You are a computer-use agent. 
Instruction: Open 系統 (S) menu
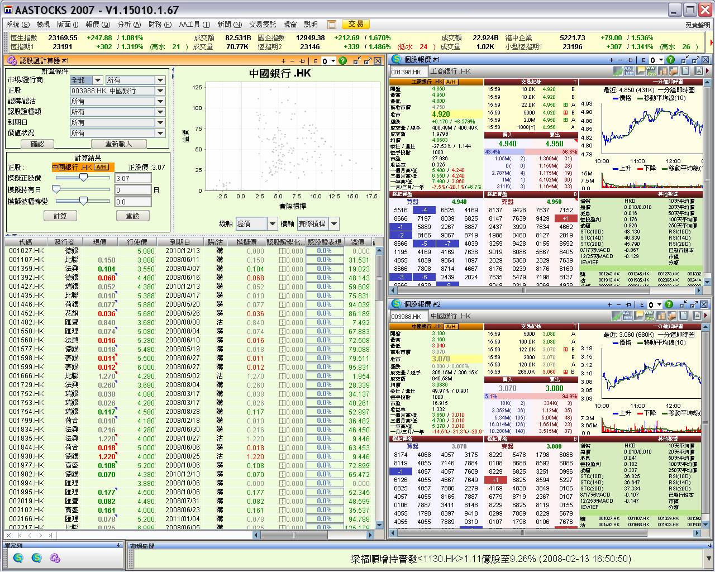[x=18, y=25]
